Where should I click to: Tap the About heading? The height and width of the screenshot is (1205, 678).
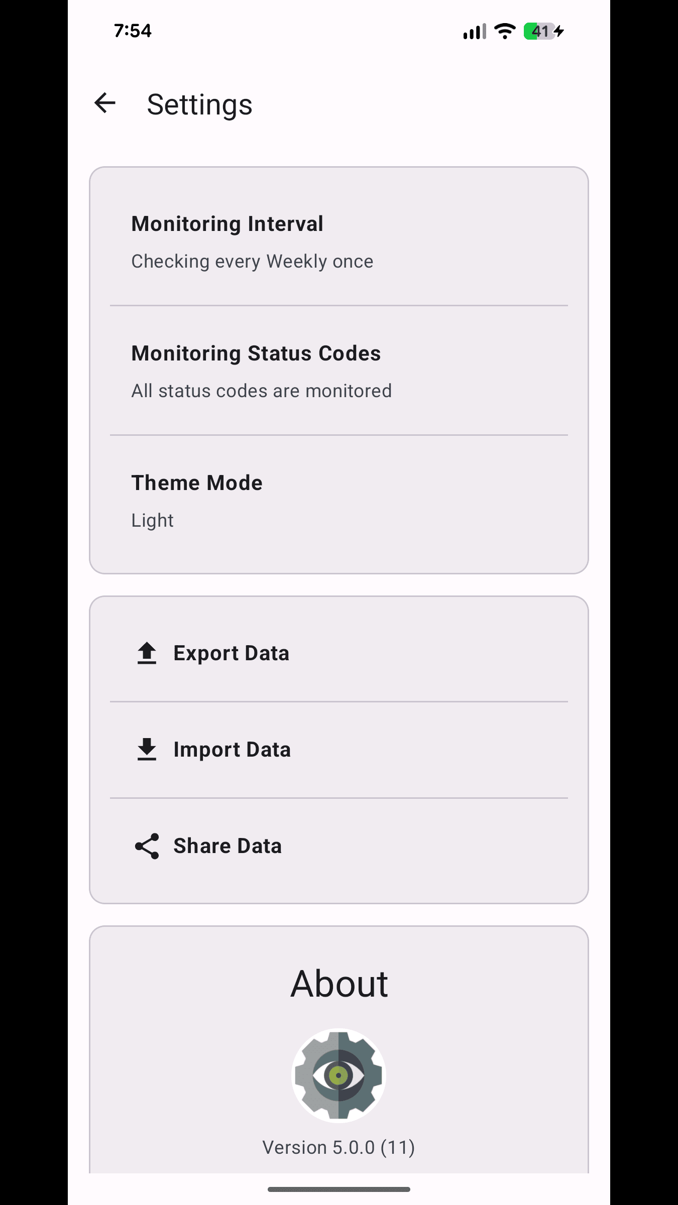339,984
